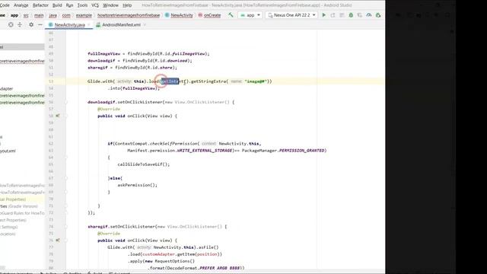Open the Refactor menu
The width and height of the screenshot is (487, 274).
click(x=40, y=5)
